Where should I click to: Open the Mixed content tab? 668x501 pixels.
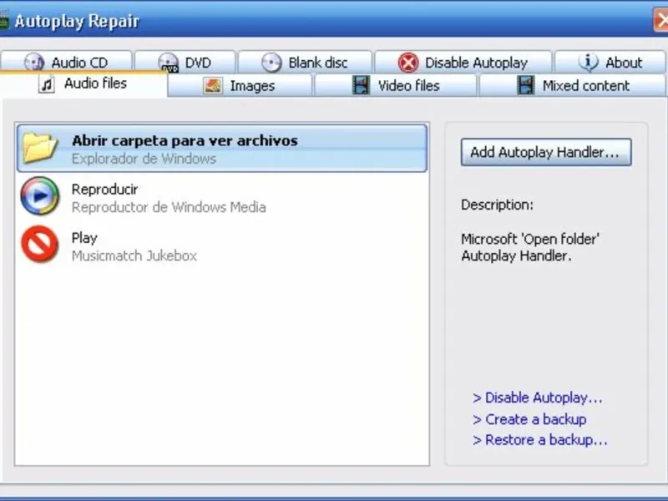572,86
